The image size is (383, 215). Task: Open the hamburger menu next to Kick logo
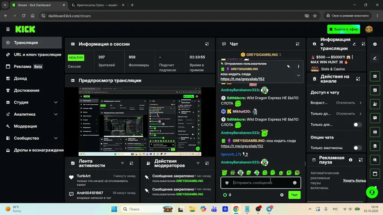pyautogui.click(x=8, y=29)
